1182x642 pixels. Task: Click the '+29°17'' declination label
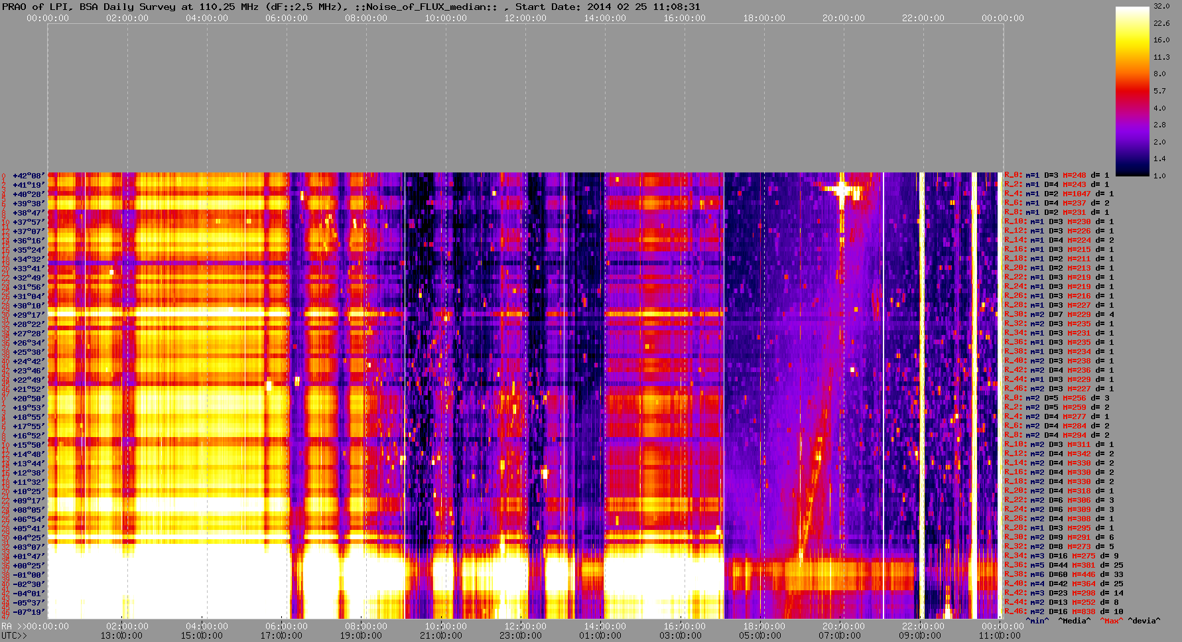tap(29, 315)
